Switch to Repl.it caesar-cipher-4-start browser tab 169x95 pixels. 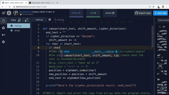14,3
